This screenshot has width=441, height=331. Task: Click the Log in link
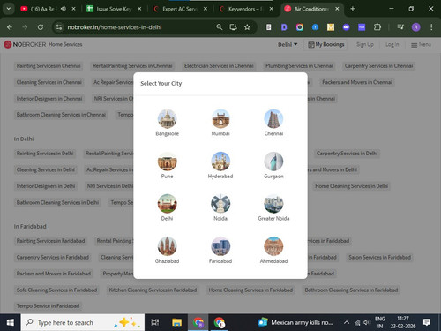click(x=392, y=45)
